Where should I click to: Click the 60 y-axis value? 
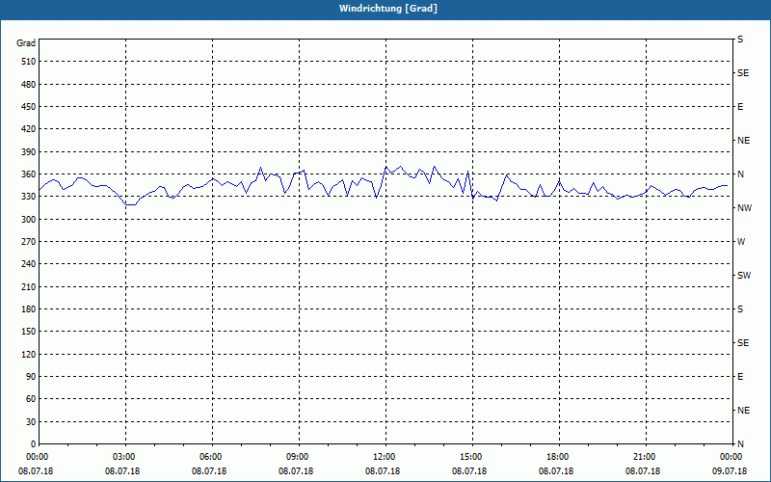click(31, 399)
